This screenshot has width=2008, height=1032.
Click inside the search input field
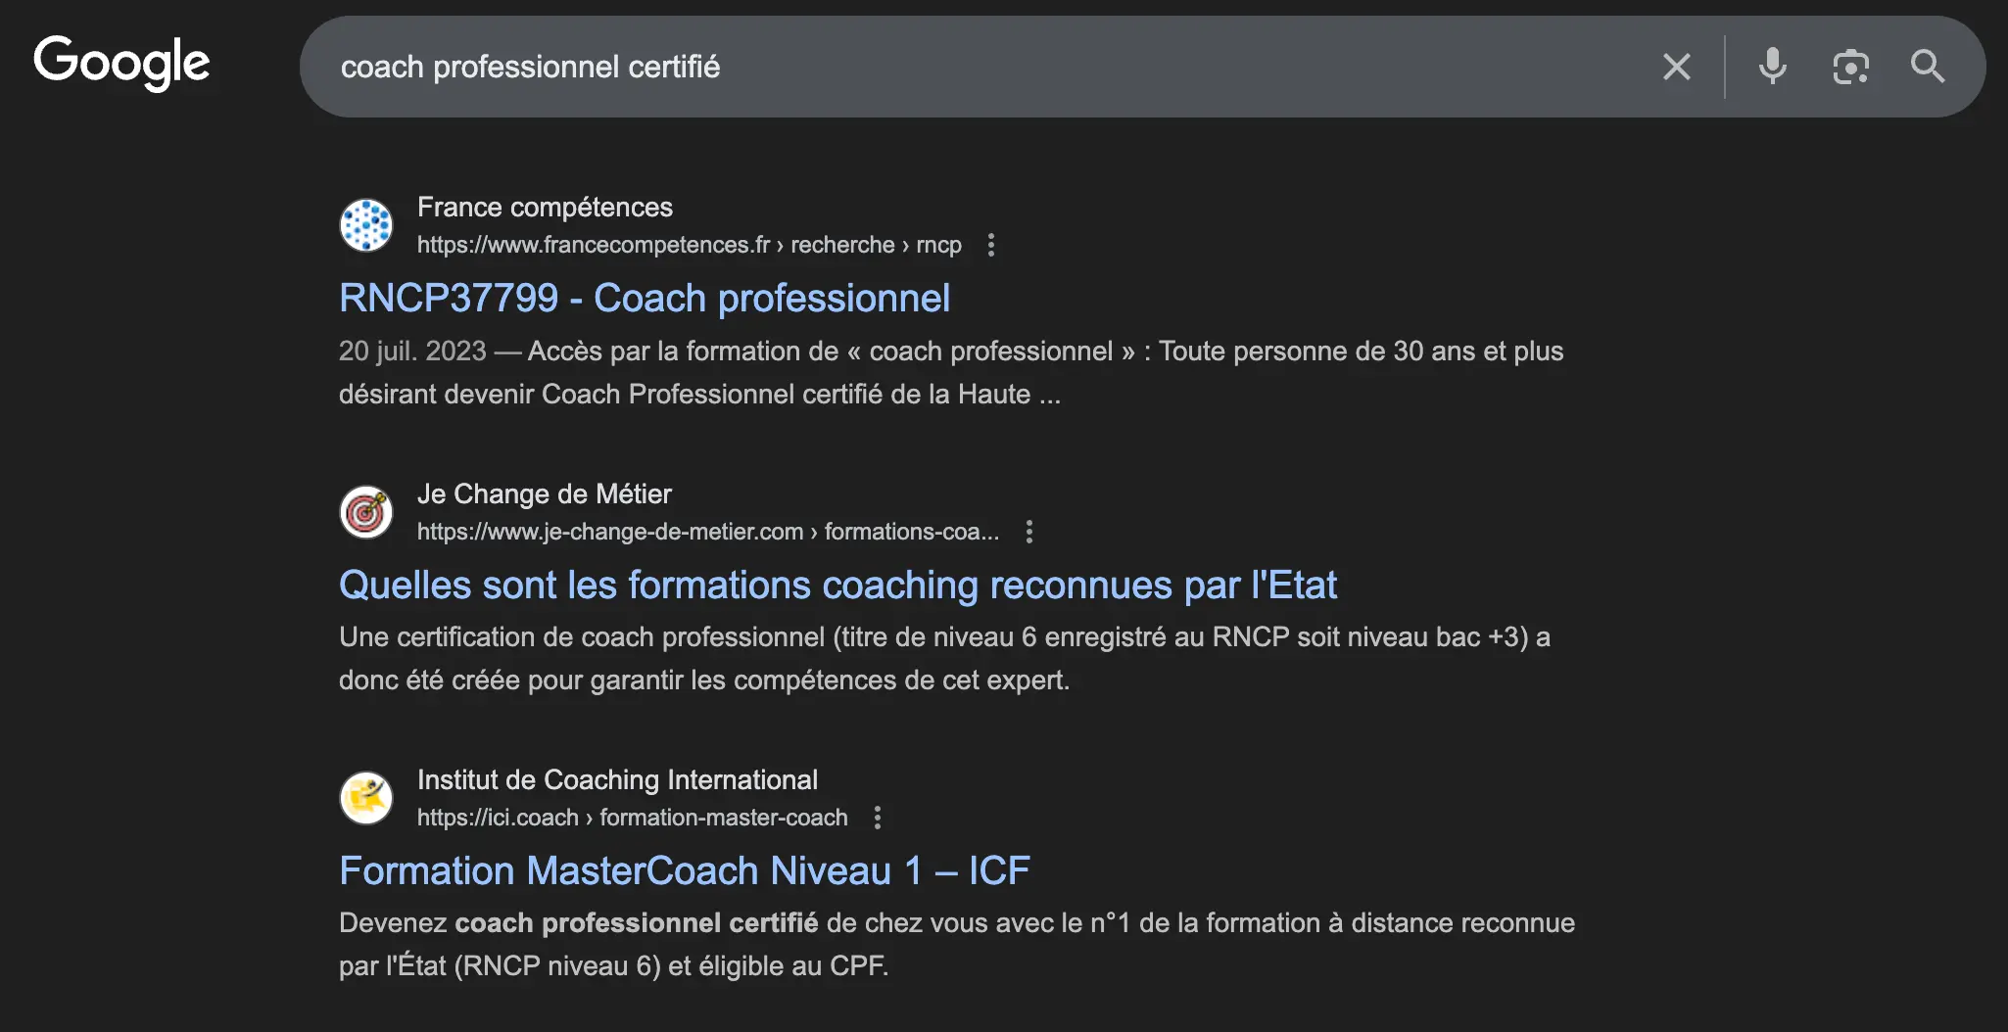(x=882, y=67)
